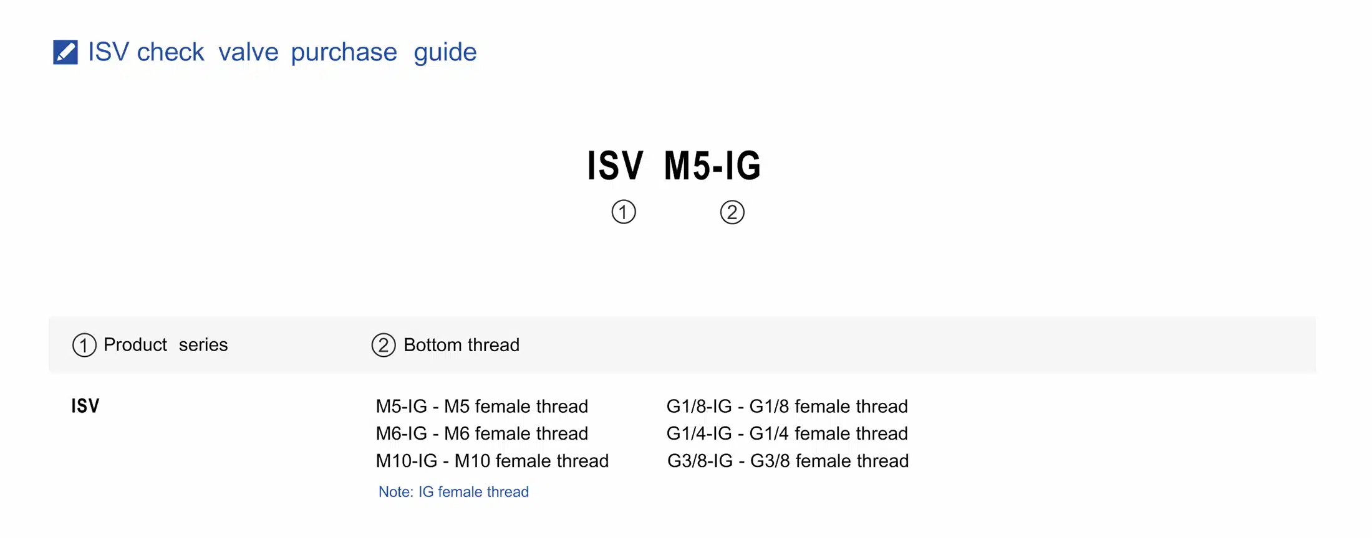
Task: Select the bold ISV series entry
Action: (x=85, y=406)
